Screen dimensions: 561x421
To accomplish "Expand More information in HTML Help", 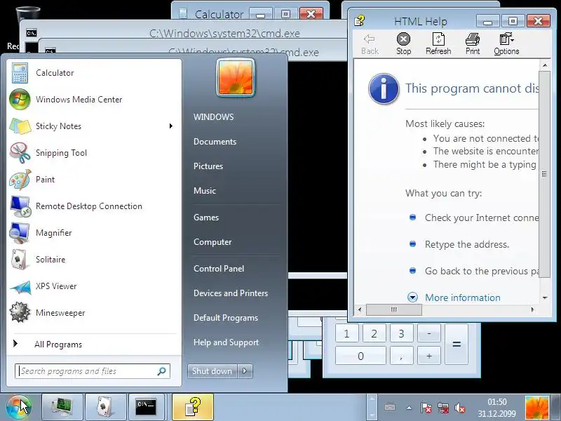I will click(412, 297).
